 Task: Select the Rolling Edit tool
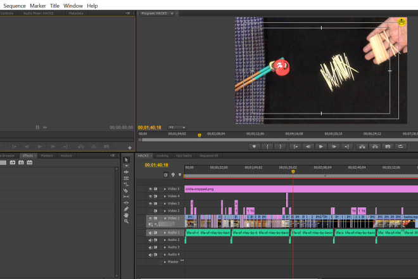[x=127, y=178]
